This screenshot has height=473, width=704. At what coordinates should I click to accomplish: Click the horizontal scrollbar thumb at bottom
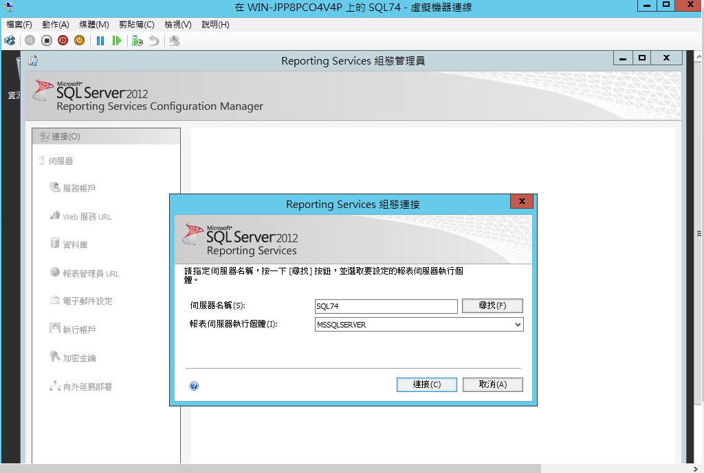271,469
